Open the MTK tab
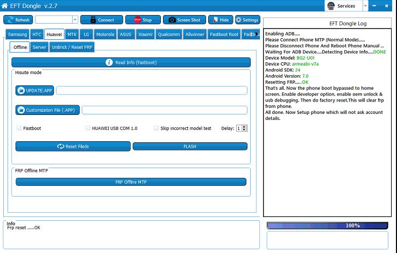This screenshot has height=253, width=397. (x=72, y=34)
